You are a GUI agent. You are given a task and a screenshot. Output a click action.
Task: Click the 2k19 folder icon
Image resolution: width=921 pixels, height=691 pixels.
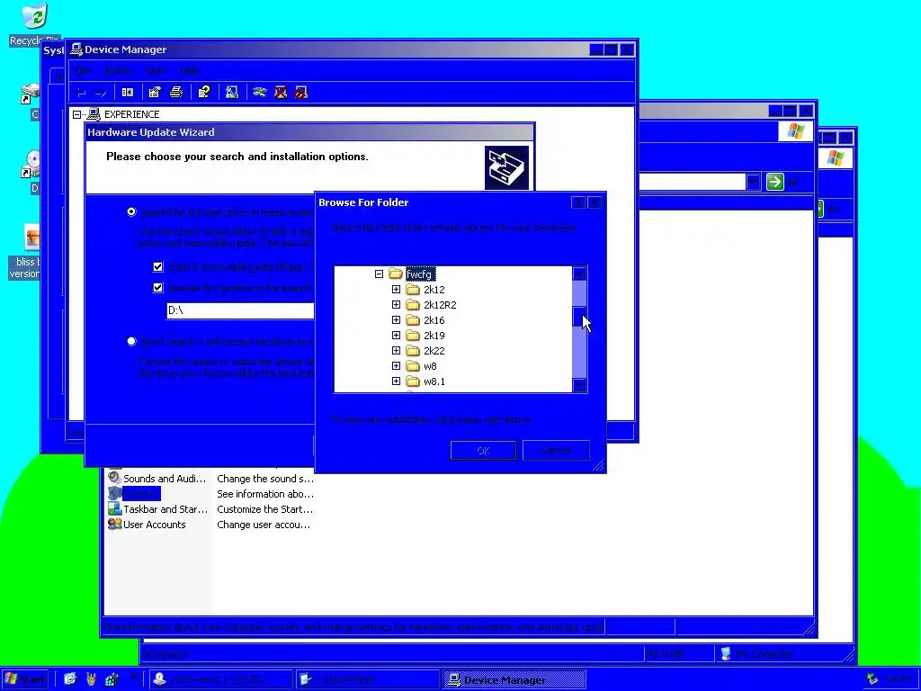414,336
